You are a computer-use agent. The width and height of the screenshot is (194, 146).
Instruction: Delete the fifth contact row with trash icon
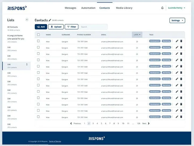pyautogui.click(x=181, y=66)
